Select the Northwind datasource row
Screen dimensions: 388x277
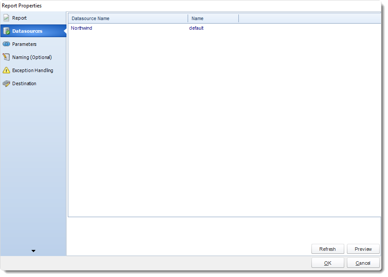click(x=224, y=28)
